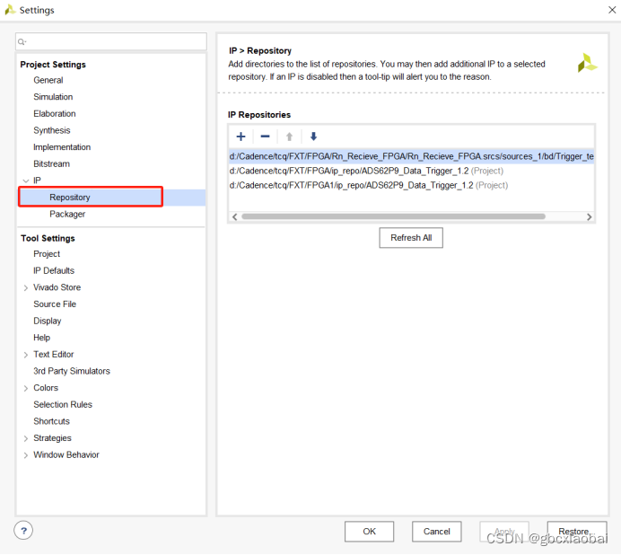Image resolution: width=621 pixels, height=555 pixels.
Task: Click the repository list horizontal scrollbar
Action: (x=393, y=216)
